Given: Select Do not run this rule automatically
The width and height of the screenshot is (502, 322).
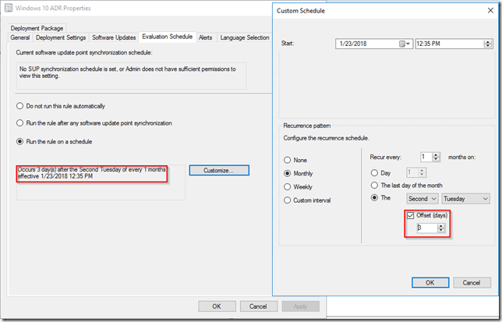Looking at the screenshot, I should (20, 106).
